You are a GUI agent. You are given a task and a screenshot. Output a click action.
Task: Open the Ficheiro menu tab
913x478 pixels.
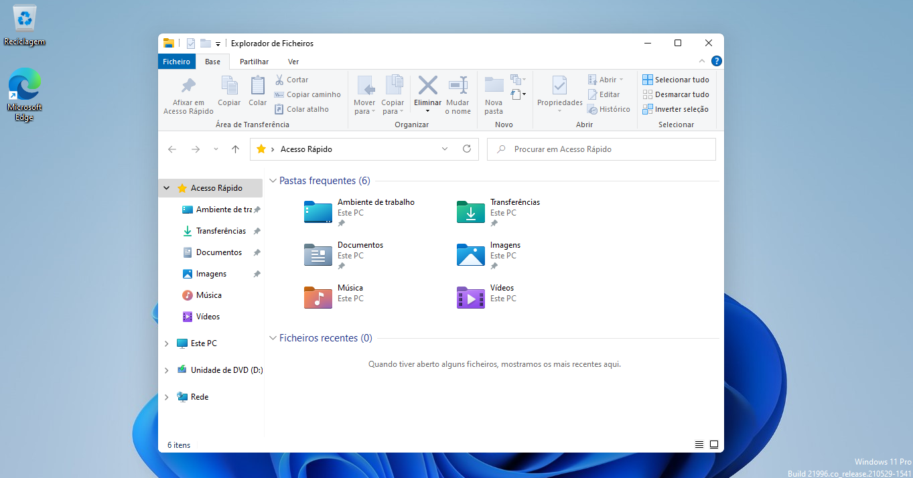176,62
